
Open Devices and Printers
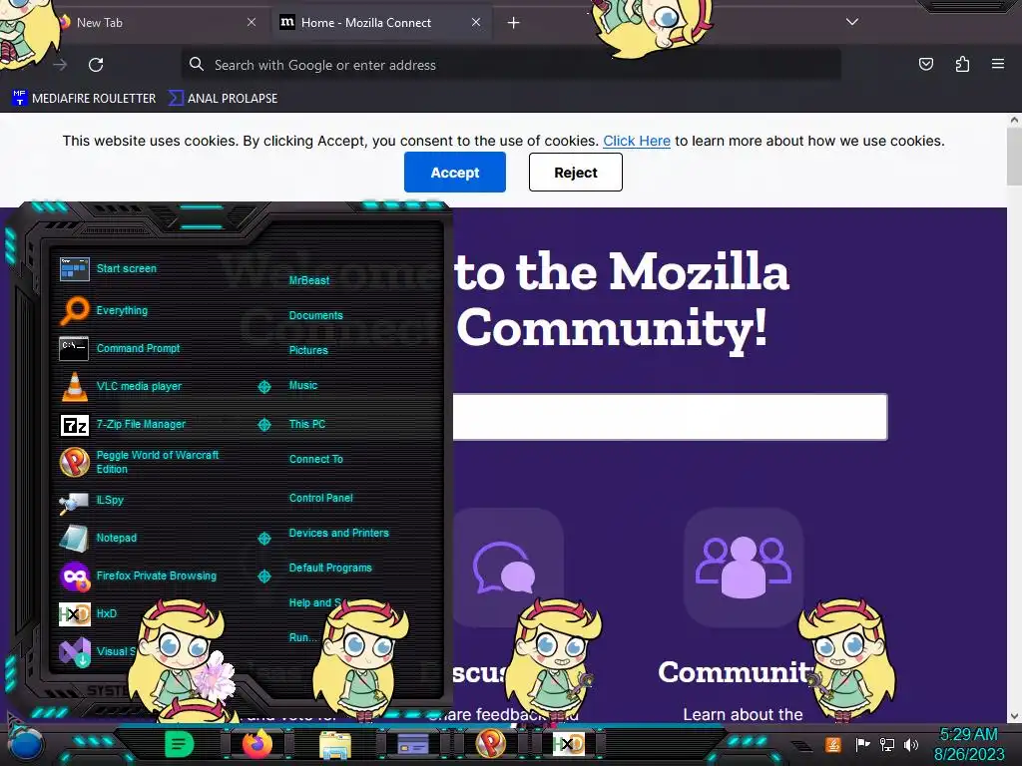coord(339,533)
